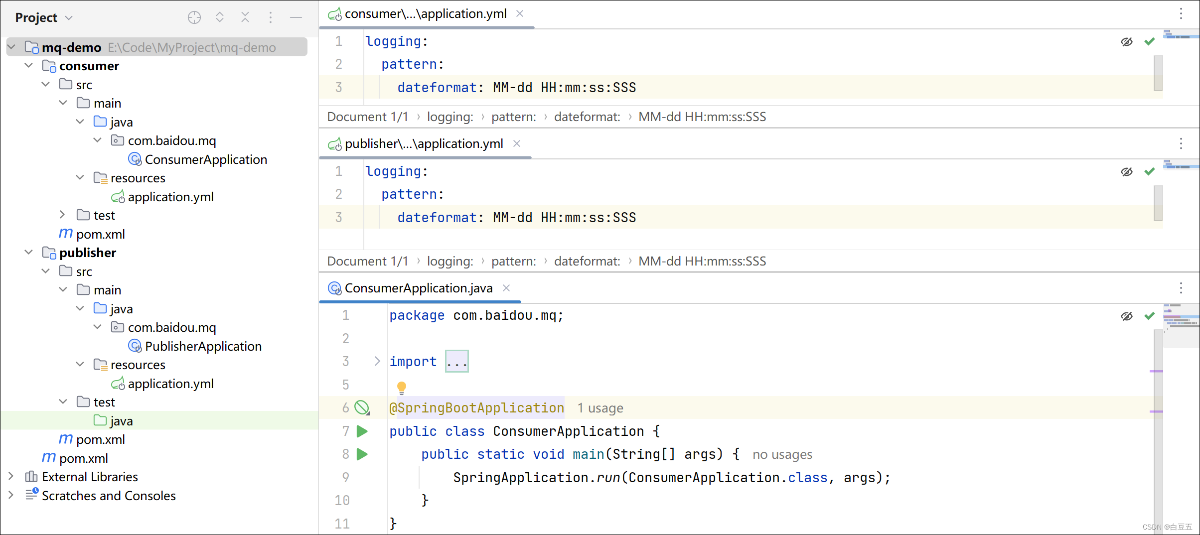The height and width of the screenshot is (535, 1200).
Task: Click the 'no usages' inlay hint
Action: [x=782, y=454]
